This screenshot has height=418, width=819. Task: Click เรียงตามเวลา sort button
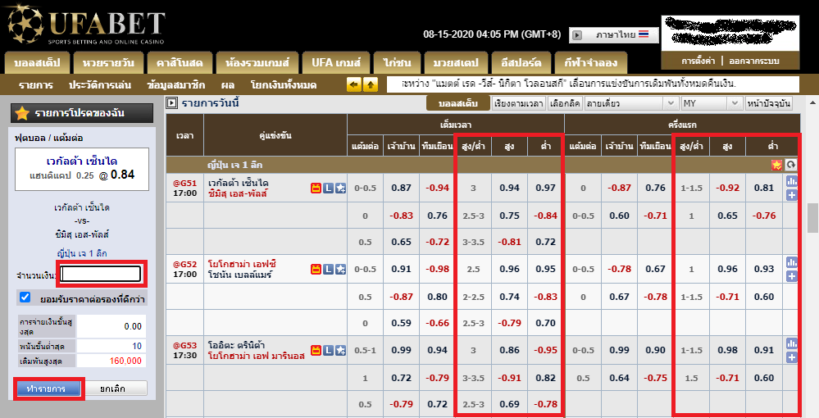point(519,103)
